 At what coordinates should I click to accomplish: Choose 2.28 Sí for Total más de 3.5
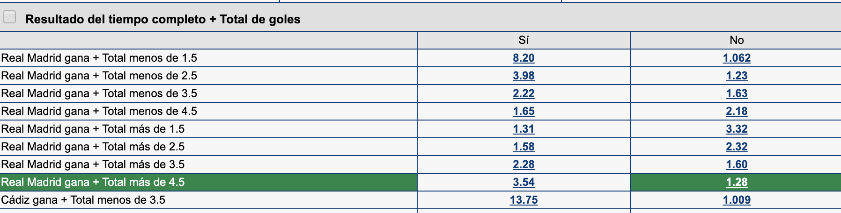[x=524, y=164]
